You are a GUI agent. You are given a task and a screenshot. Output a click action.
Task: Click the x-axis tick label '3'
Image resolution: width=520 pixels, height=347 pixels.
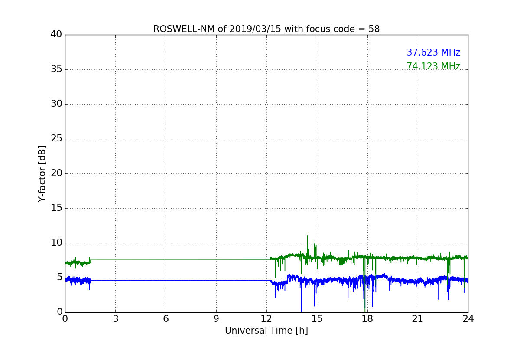pyautogui.click(x=115, y=319)
